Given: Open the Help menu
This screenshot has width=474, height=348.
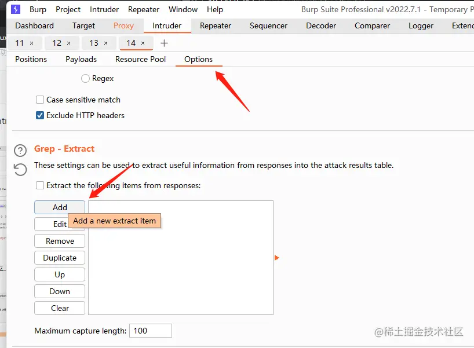Looking at the screenshot, I should pyautogui.click(x=215, y=9).
